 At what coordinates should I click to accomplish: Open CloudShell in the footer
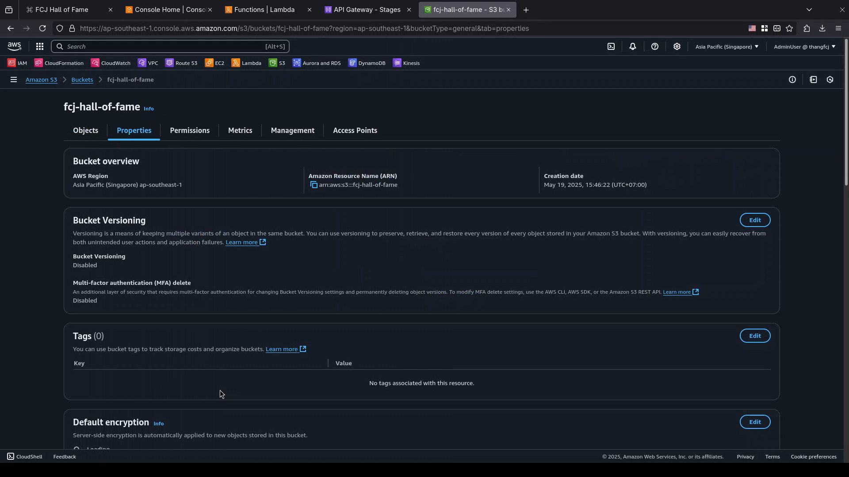click(25, 457)
